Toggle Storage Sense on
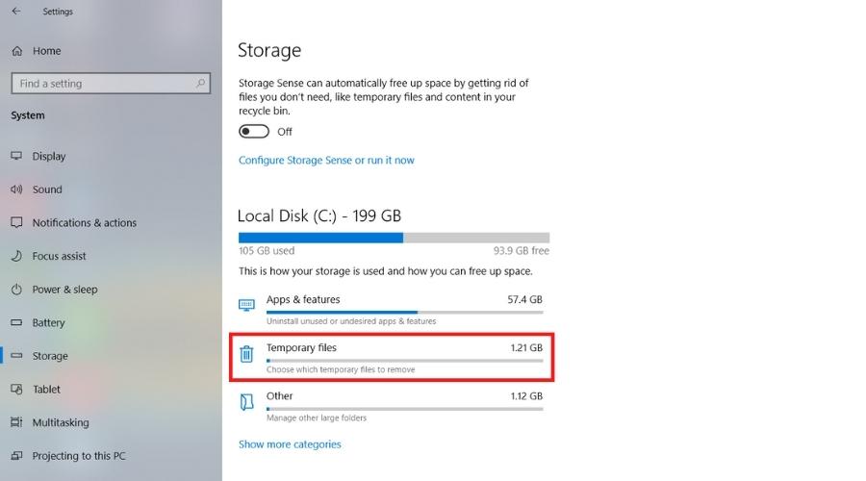 (x=253, y=132)
